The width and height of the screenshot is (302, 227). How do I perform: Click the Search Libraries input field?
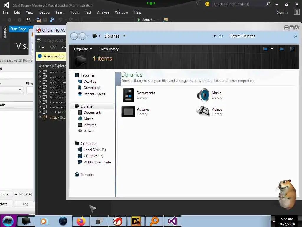pos(260,36)
